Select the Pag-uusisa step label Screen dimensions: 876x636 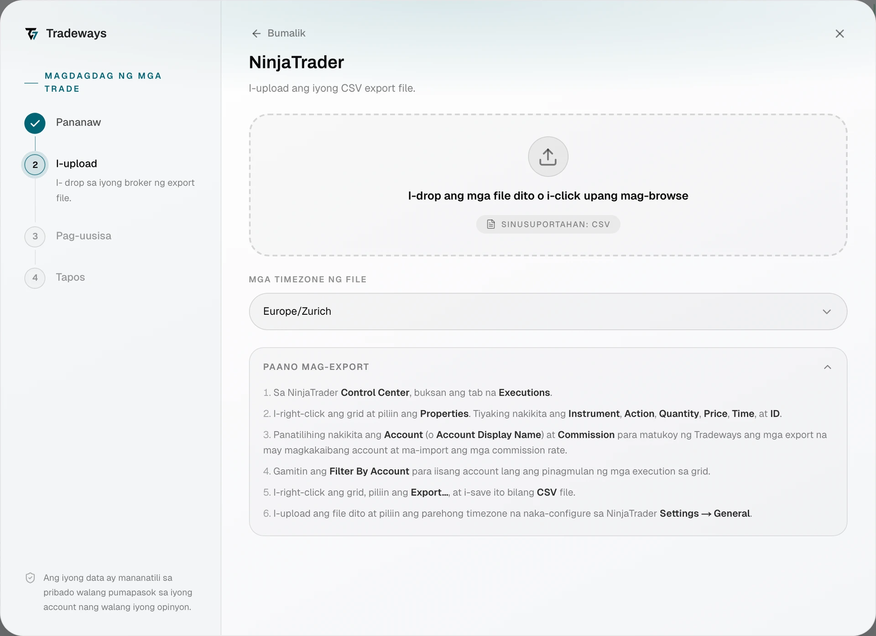tap(83, 236)
